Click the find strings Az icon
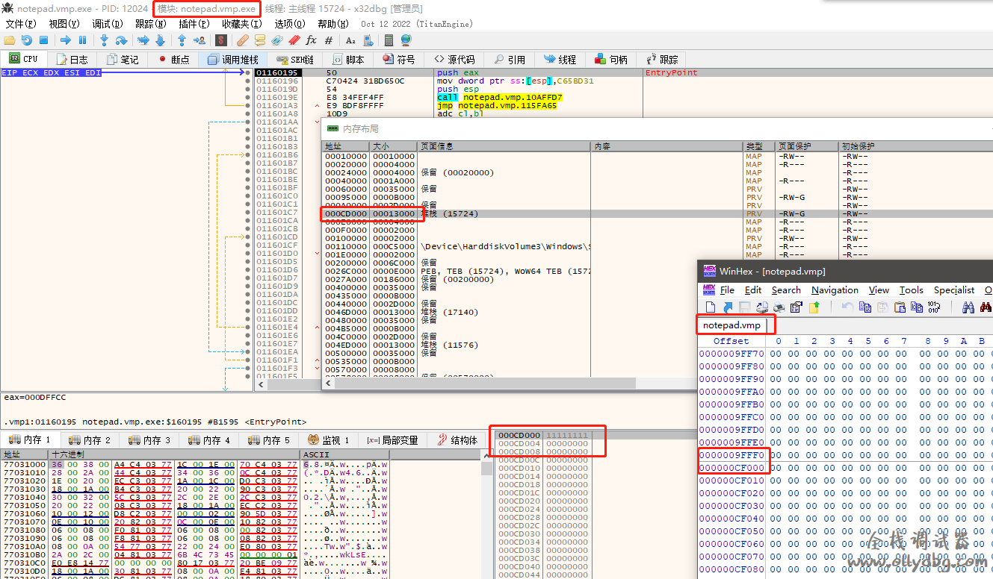Screen dimensions: 993x579 [350, 40]
